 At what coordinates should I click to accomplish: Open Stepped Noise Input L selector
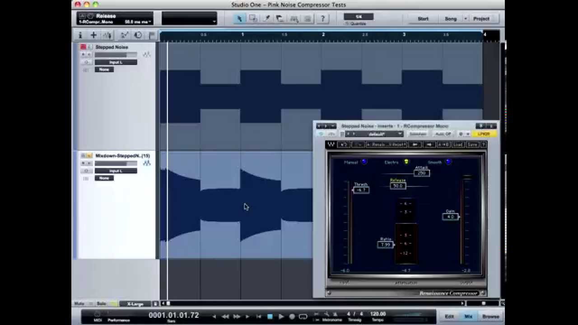(x=116, y=62)
